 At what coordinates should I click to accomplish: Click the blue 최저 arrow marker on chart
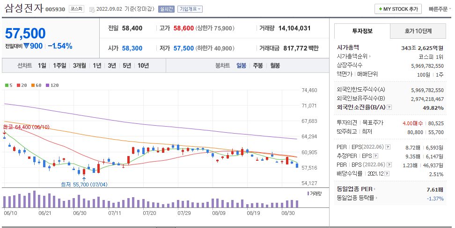coord(84,179)
